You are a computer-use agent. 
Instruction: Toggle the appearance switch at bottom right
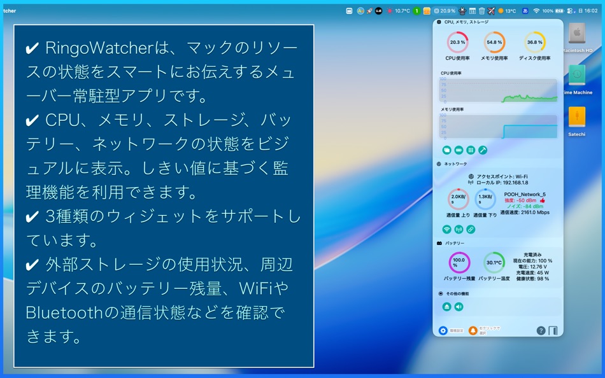(x=553, y=330)
